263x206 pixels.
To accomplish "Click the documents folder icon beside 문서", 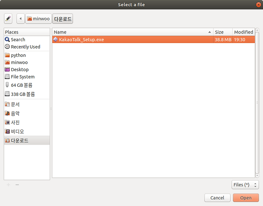I will (x=7, y=104).
